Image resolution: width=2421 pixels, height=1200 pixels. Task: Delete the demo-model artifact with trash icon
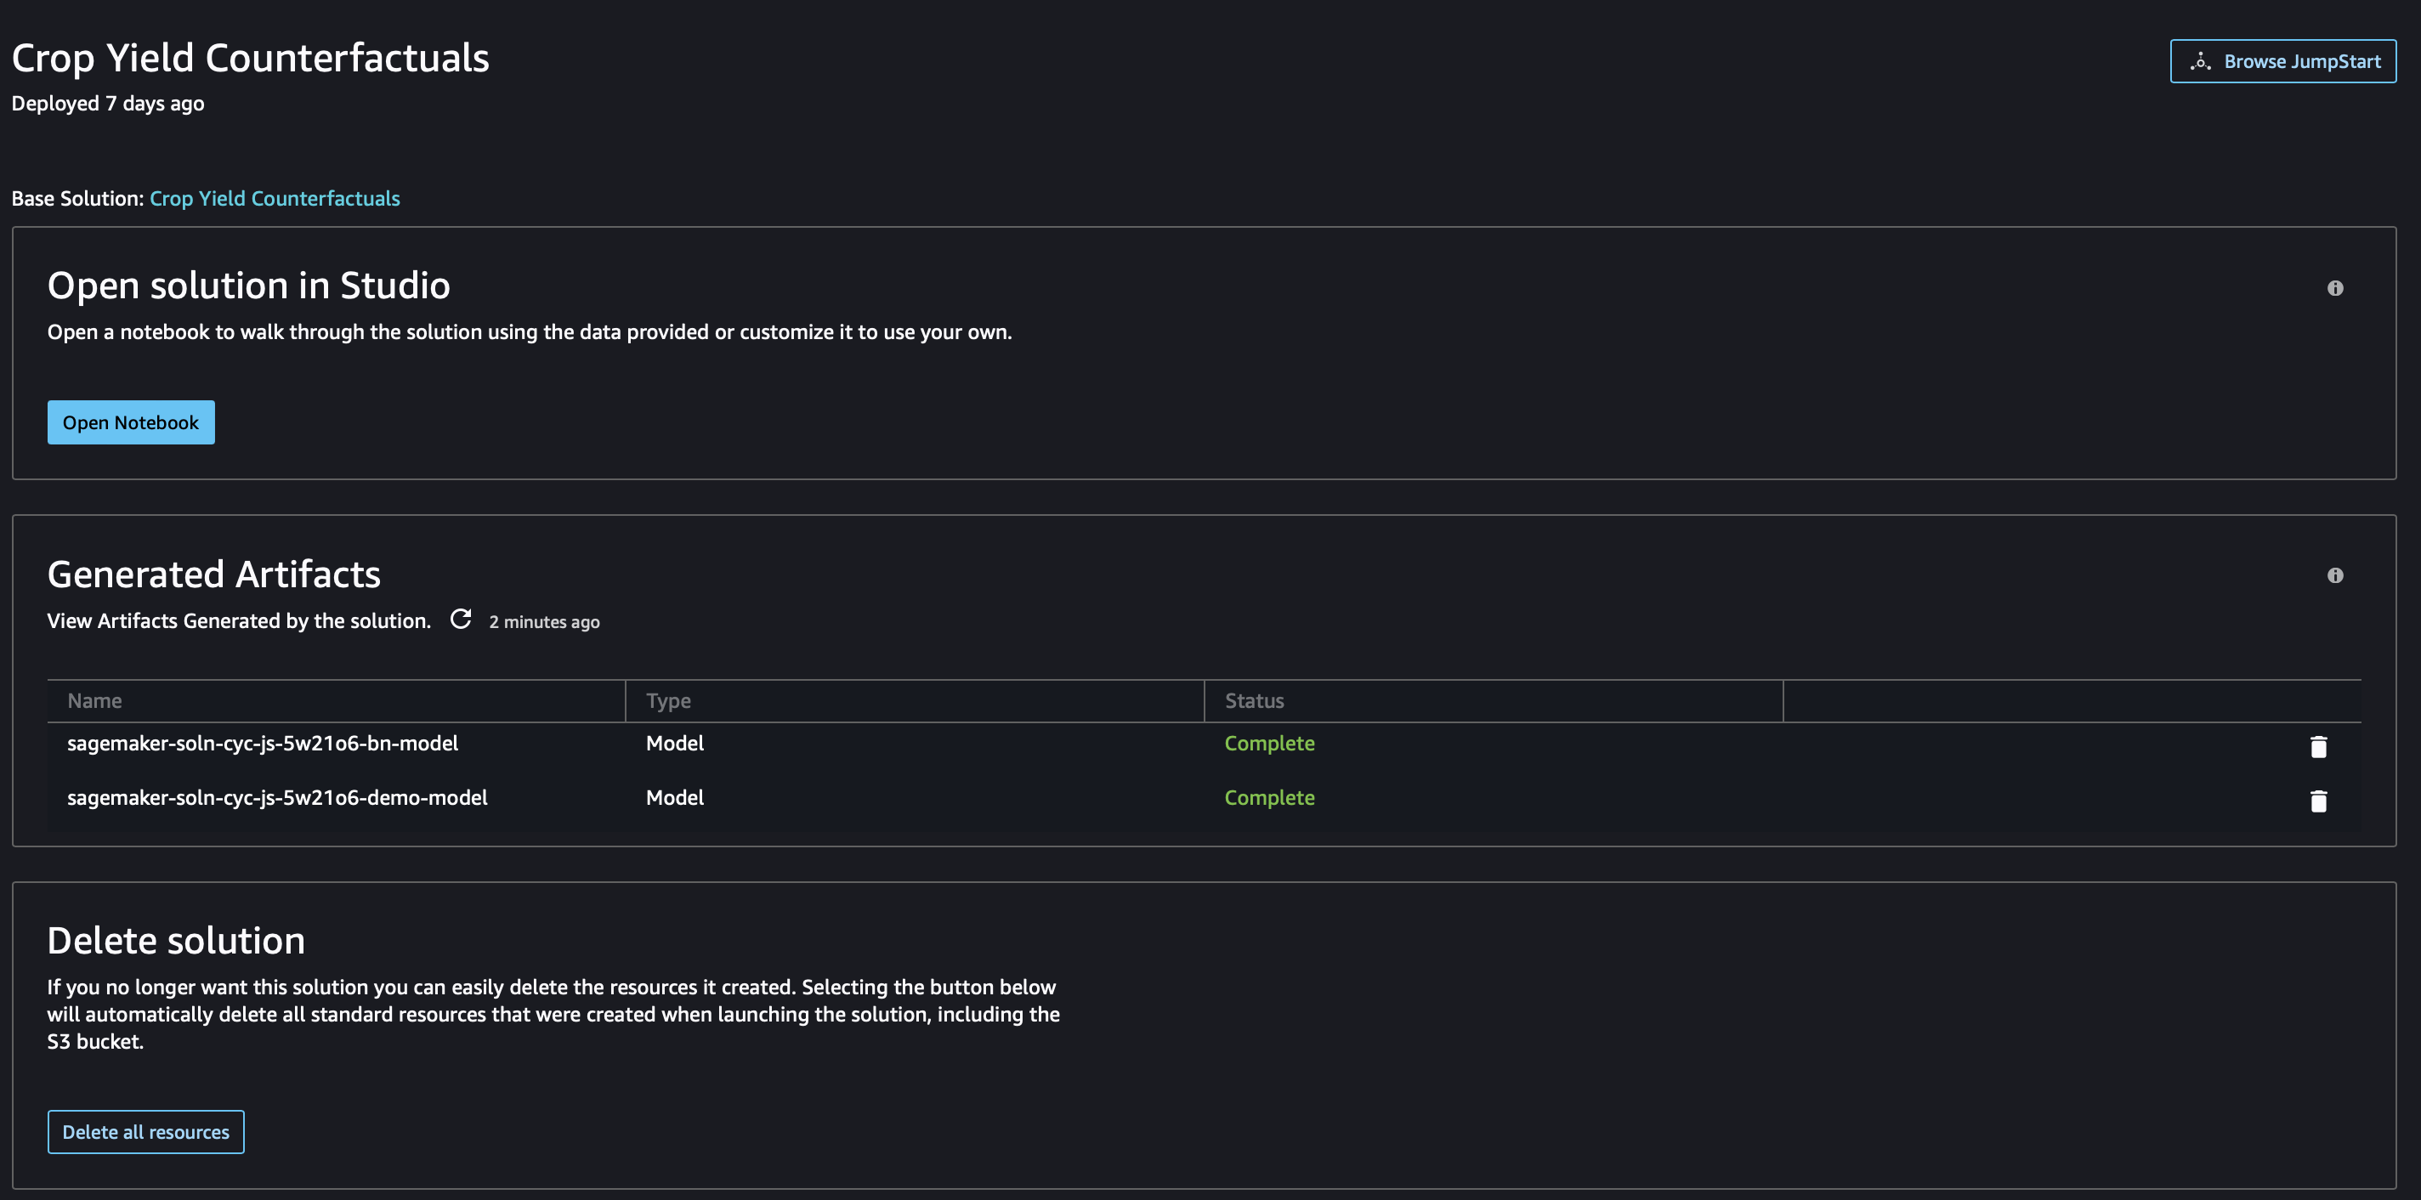[x=2317, y=801]
